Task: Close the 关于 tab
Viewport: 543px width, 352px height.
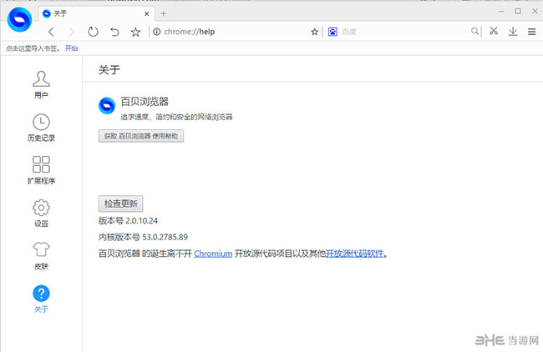Action: (147, 13)
